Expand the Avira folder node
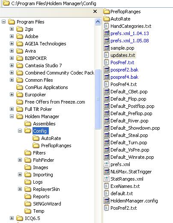The height and width of the screenshot is (223, 173). click(x=12, y=51)
